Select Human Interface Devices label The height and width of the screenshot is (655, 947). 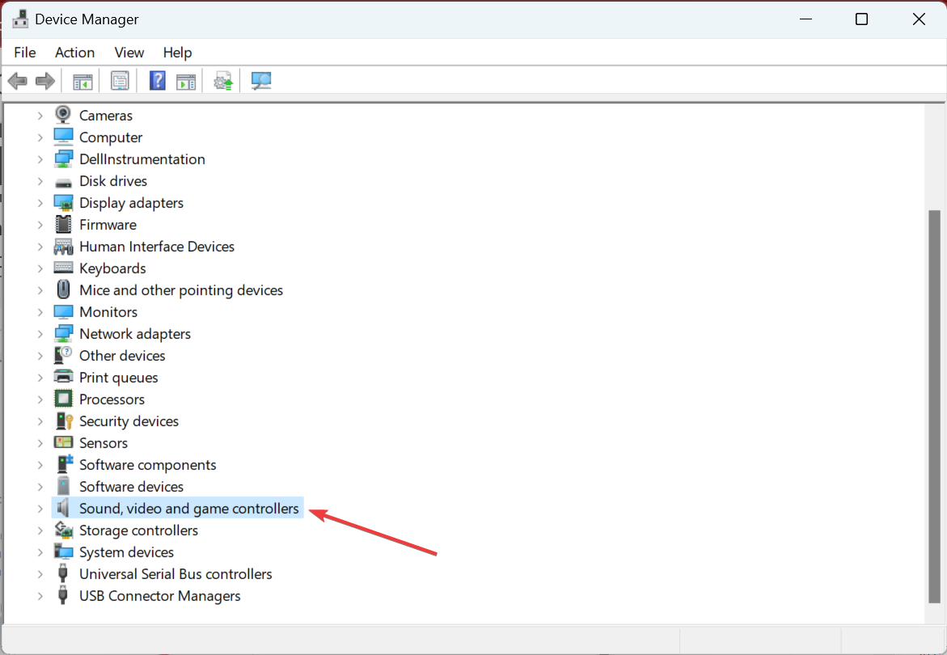(x=156, y=247)
